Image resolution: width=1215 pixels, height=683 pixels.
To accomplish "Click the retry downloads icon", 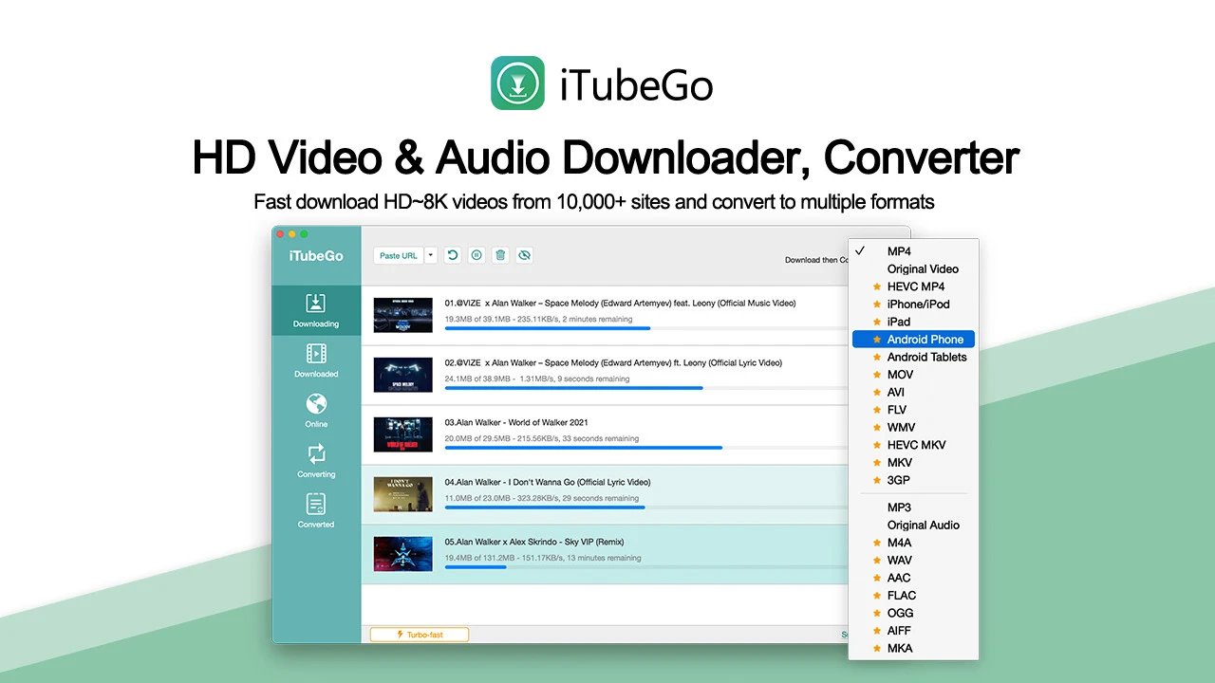I will tap(453, 255).
